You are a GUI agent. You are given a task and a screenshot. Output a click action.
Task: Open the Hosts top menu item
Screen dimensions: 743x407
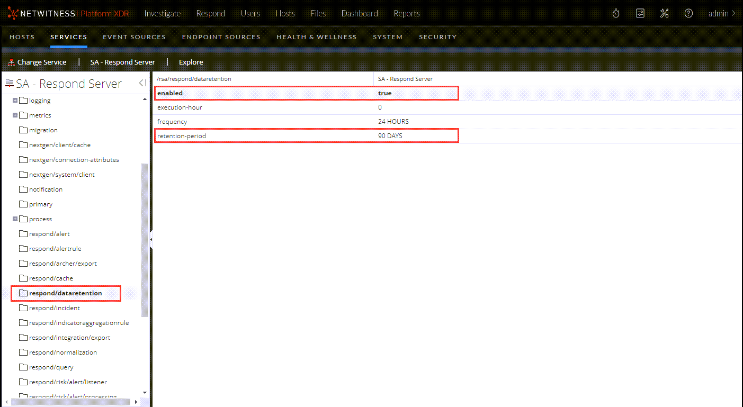(285, 14)
